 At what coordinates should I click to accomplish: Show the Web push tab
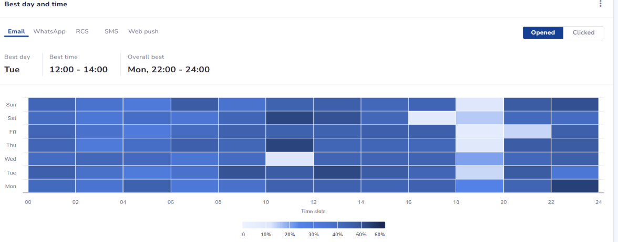[x=143, y=31]
